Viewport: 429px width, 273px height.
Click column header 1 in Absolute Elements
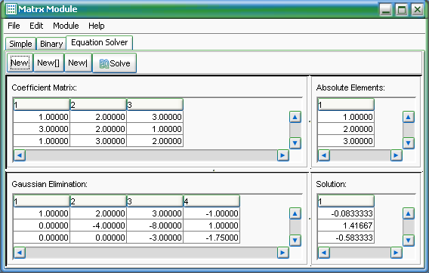[x=346, y=105]
